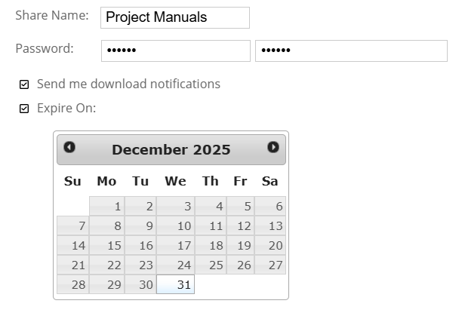462x322 pixels.
Task: Pick December 30 as expiration
Action: pos(140,285)
